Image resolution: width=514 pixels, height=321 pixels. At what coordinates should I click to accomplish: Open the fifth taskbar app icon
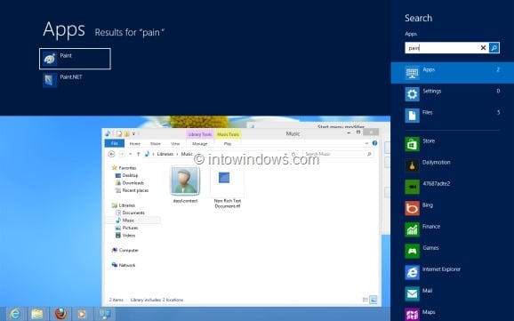(105, 314)
